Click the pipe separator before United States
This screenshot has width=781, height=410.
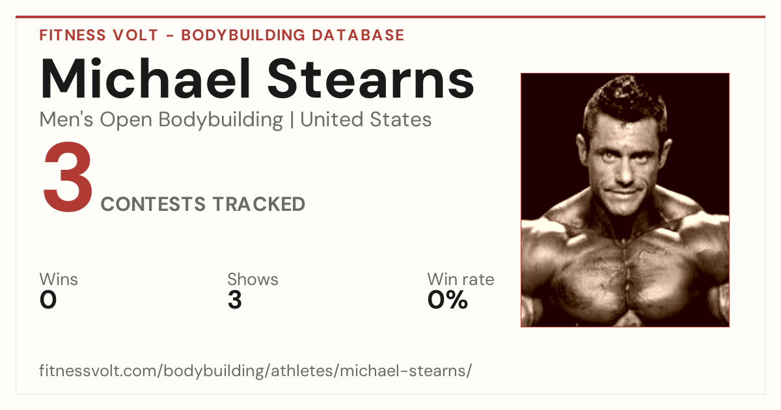click(292, 120)
